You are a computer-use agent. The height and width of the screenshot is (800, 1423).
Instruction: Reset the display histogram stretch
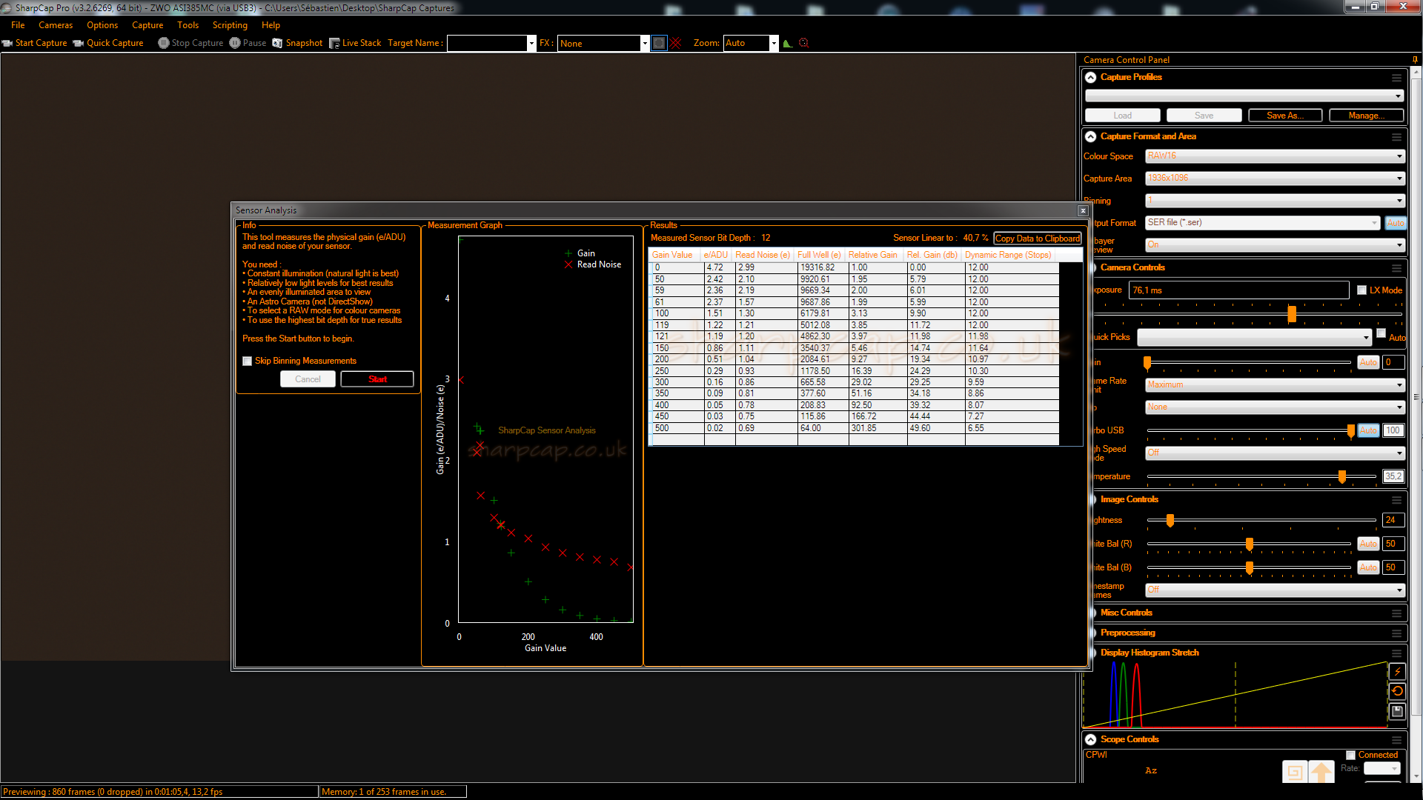1397,691
